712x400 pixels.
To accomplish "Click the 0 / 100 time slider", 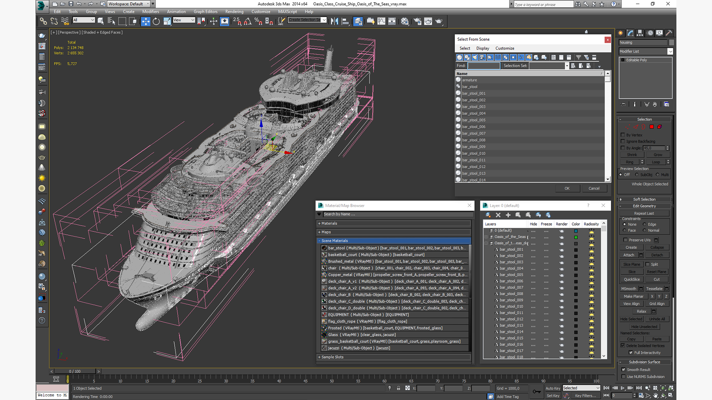I will pyautogui.click(x=75, y=371).
